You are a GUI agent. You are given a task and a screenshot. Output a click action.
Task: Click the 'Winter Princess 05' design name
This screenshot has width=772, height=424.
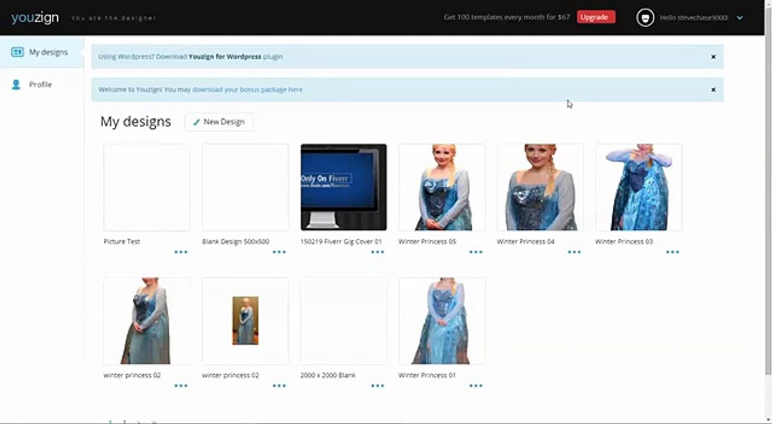pos(428,241)
